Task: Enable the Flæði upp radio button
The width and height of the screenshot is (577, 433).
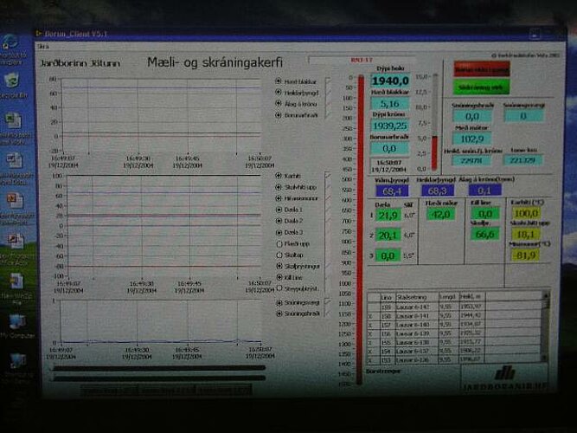Action: tap(279, 243)
